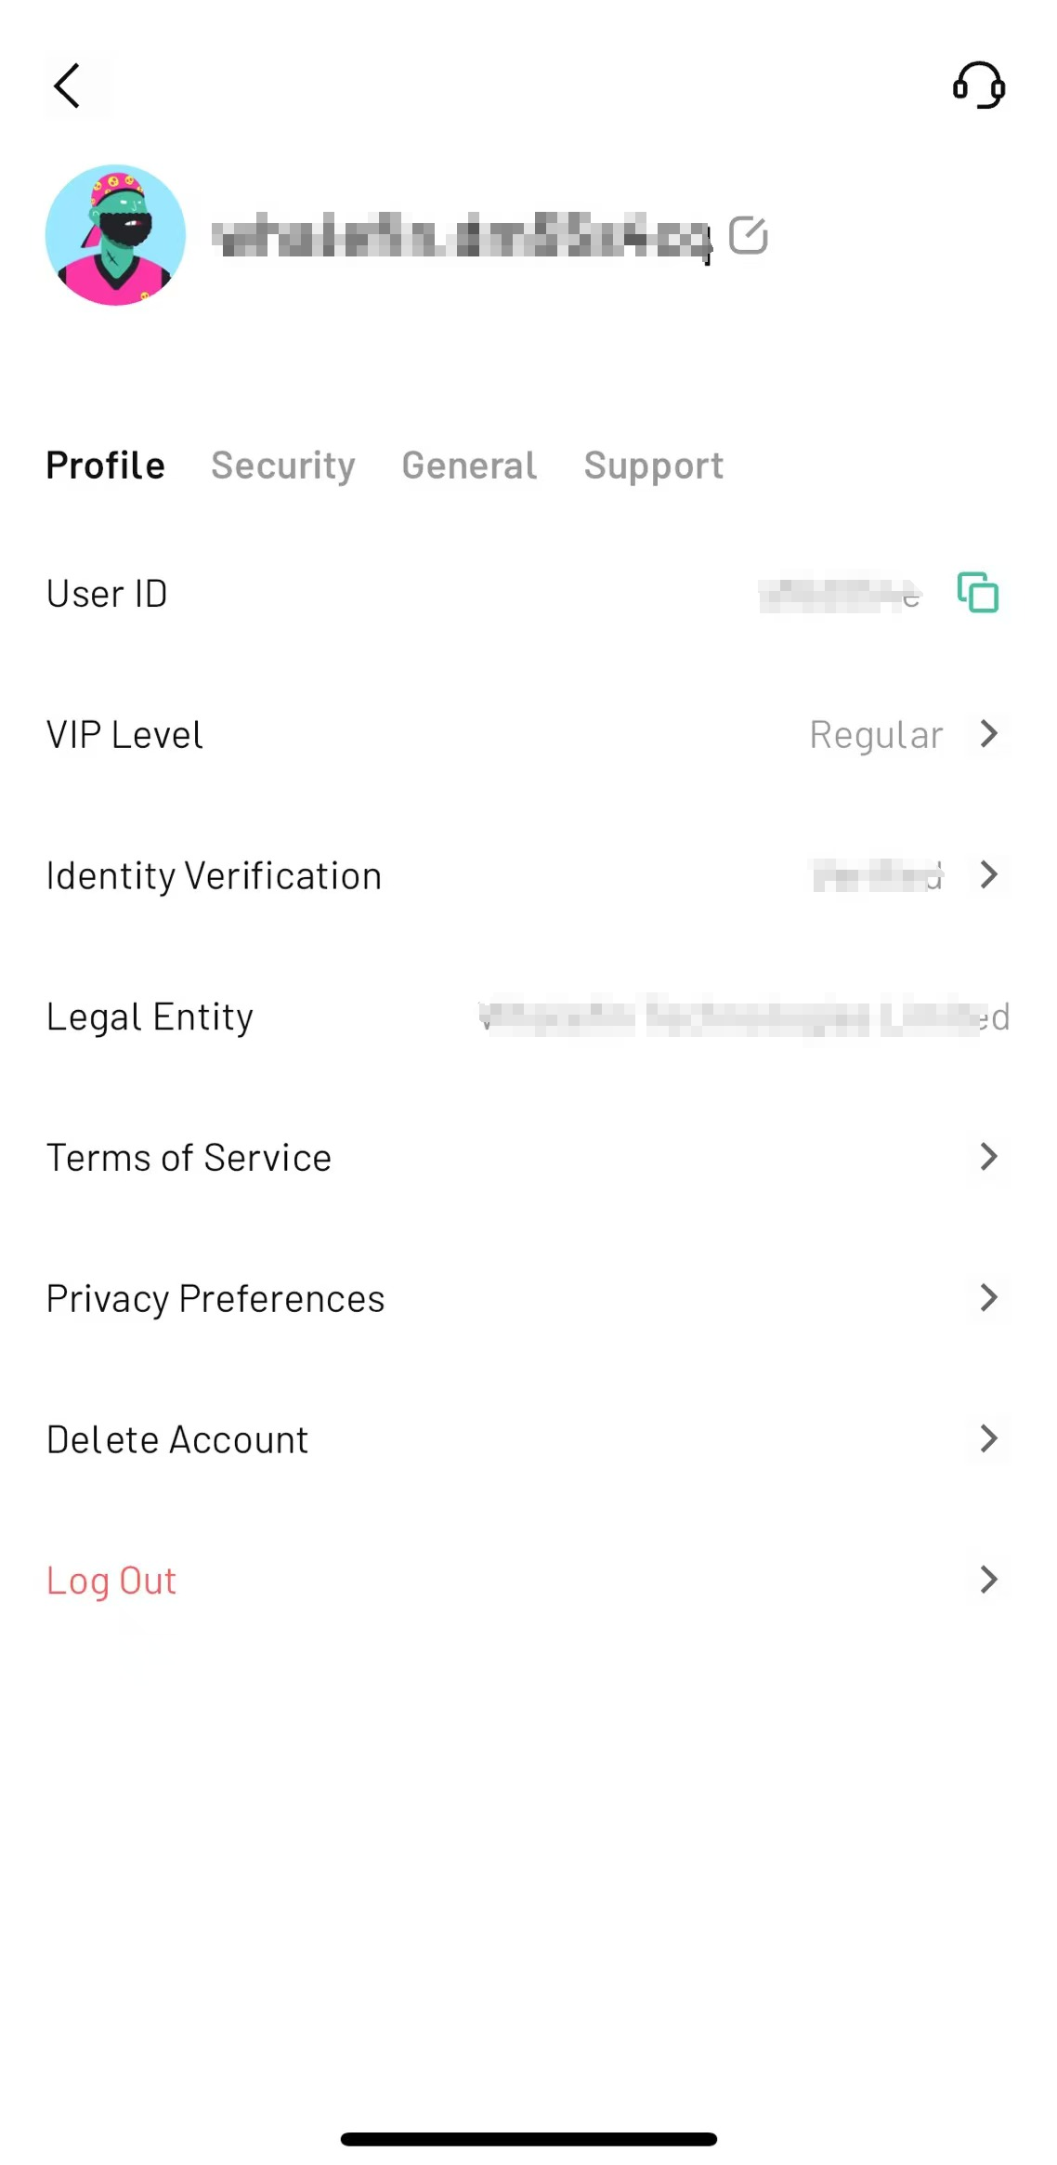The width and height of the screenshot is (1057, 2165).
Task: Edit nickname with the pencil icon
Action: (748, 235)
